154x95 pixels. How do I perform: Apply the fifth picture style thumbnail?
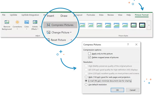(x=117, y=25)
